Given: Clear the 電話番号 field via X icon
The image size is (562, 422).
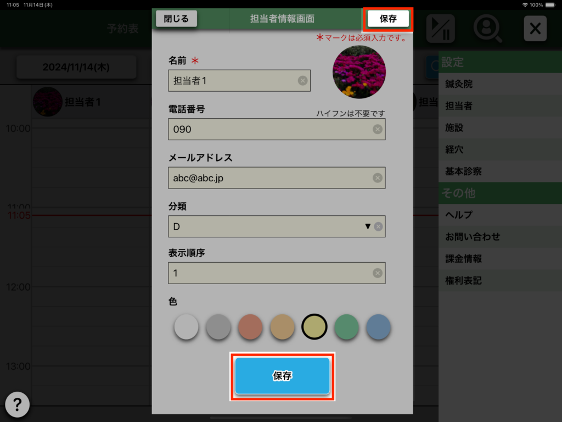Looking at the screenshot, I should [x=378, y=129].
